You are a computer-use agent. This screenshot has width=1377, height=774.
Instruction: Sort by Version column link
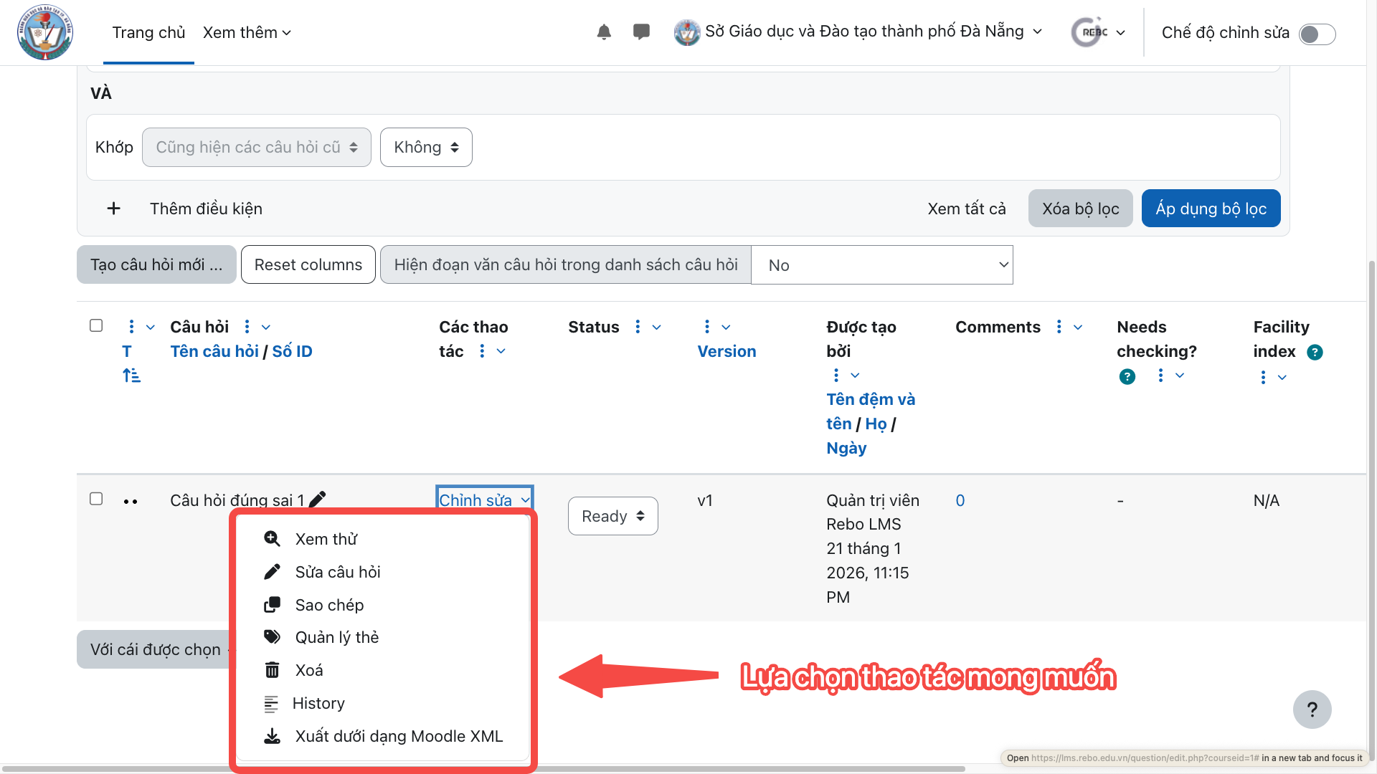coord(727,351)
